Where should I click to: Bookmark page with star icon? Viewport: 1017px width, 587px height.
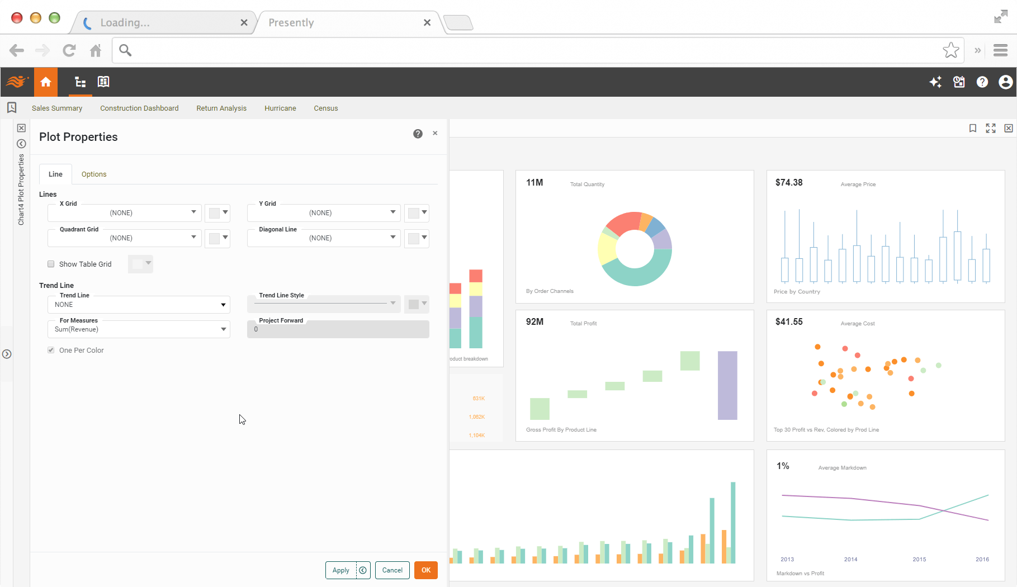(x=951, y=50)
